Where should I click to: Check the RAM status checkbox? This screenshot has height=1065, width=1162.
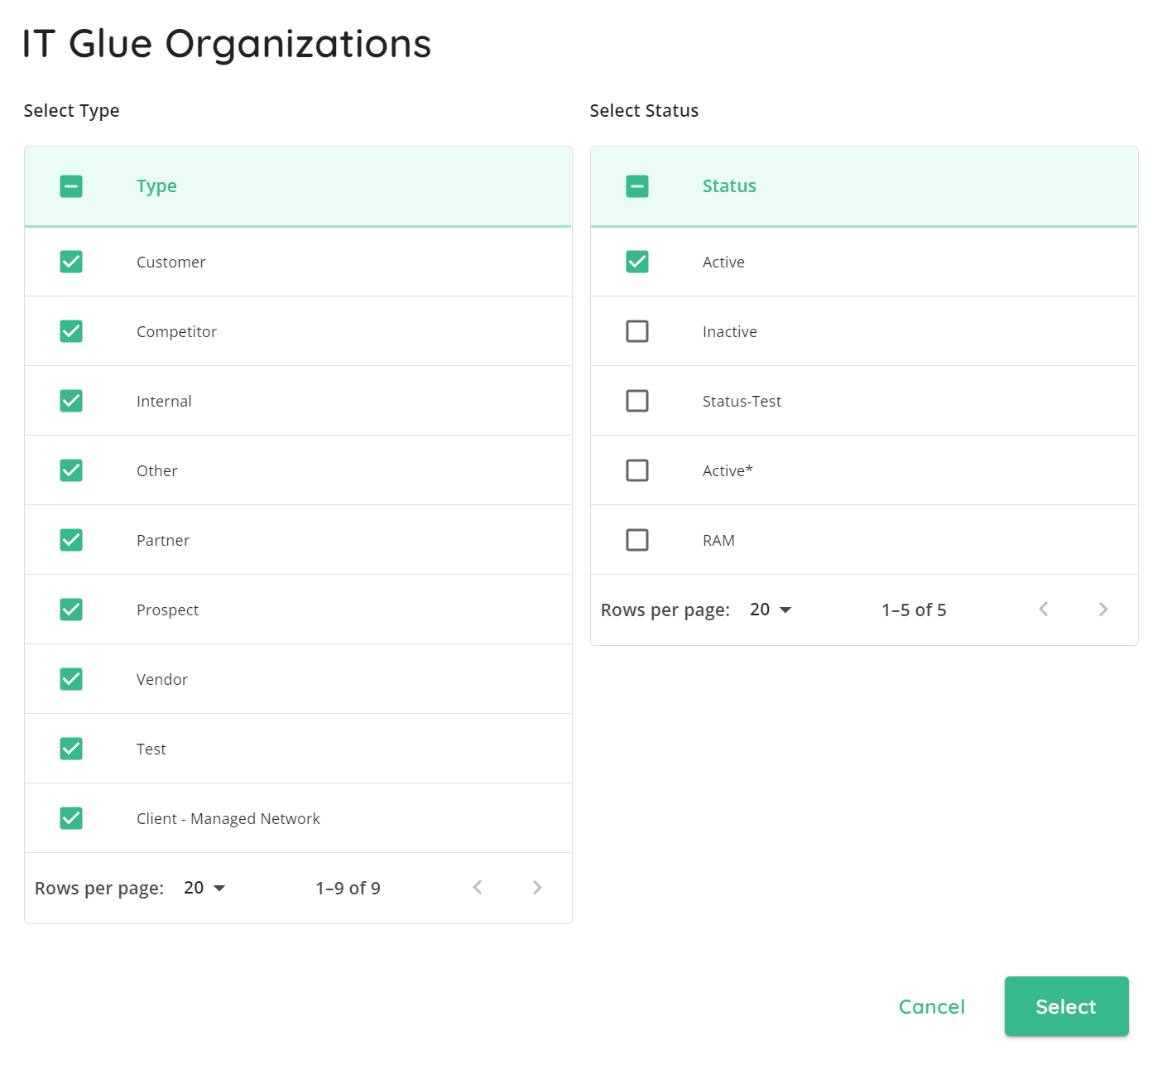click(x=637, y=540)
